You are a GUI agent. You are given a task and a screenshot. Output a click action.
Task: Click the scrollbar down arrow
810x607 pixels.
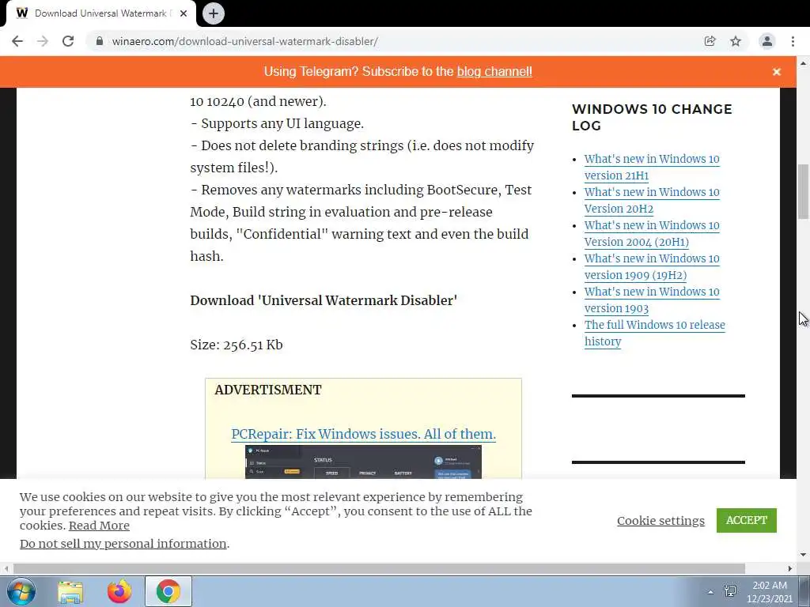point(803,555)
